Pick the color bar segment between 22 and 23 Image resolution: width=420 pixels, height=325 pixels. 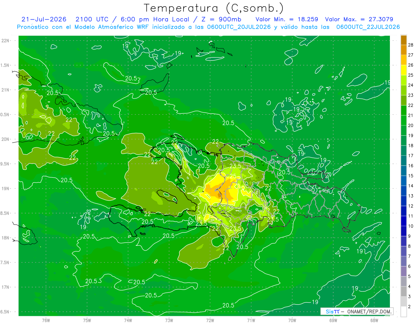[x=404, y=100]
